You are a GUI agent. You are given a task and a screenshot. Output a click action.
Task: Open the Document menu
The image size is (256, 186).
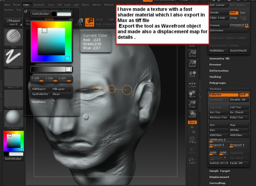(39, 5)
